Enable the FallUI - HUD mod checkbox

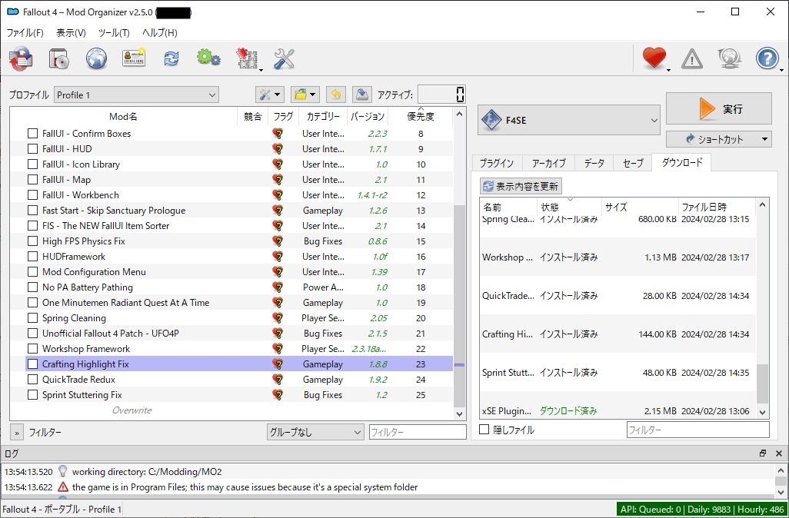(32, 149)
